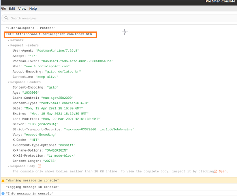The image size is (237, 196).
Task: Open the Help menu
Action: 33,9
